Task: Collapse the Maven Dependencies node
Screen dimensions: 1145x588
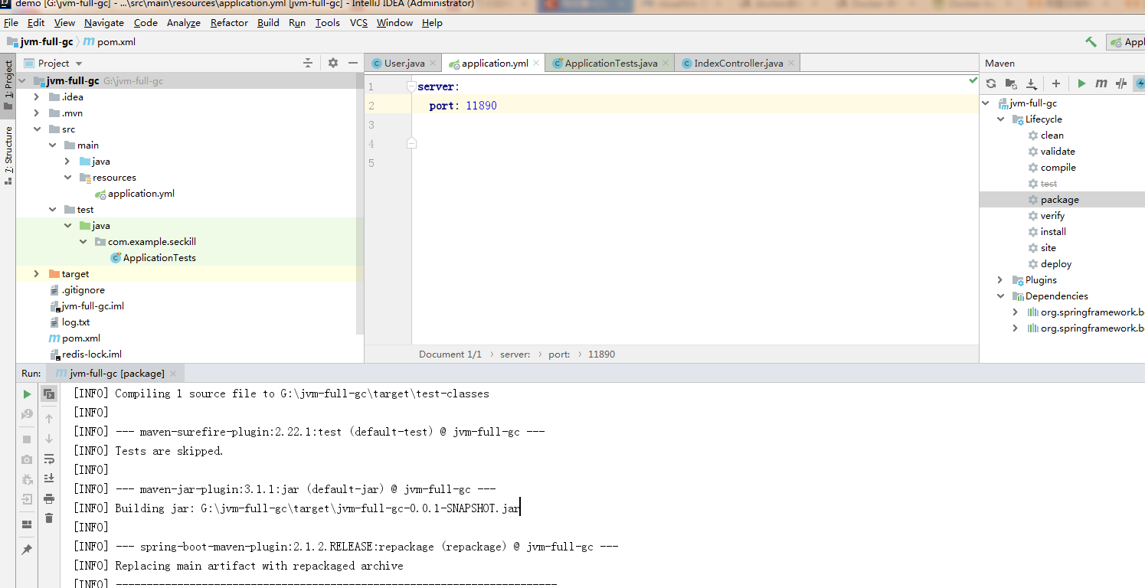Action: (1001, 296)
